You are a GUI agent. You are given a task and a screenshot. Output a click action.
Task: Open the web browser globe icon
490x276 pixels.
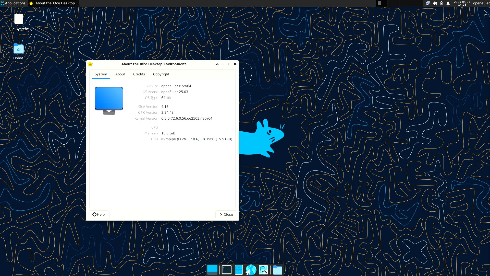click(x=251, y=270)
